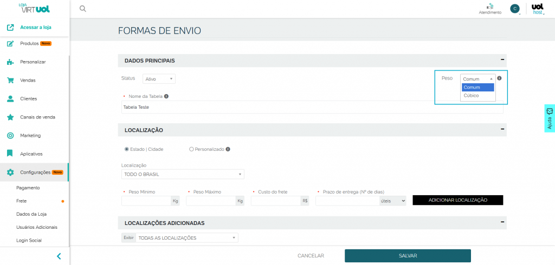Open the Vendas menu
Screen dimensions: 555x265
[x=28, y=81]
